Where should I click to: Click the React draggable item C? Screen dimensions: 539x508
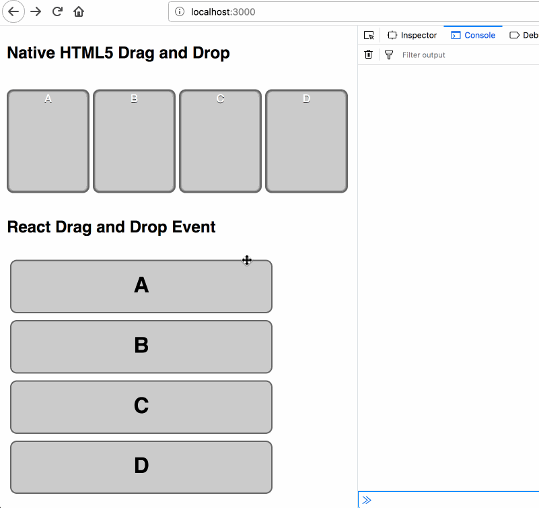[141, 407]
